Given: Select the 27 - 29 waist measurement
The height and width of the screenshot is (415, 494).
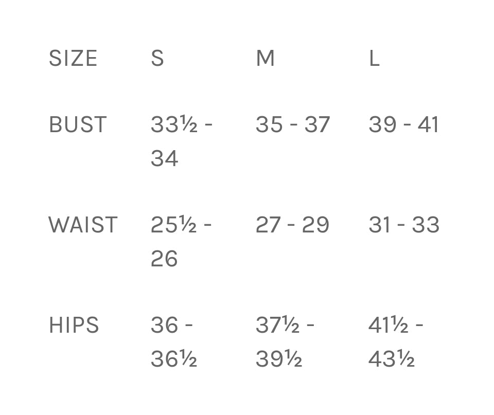Looking at the screenshot, I should [292, 225].
